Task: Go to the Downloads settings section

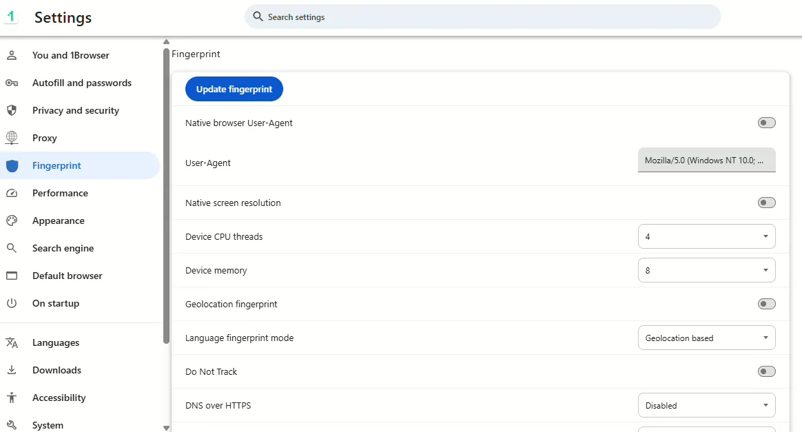Action: point(80,370)
